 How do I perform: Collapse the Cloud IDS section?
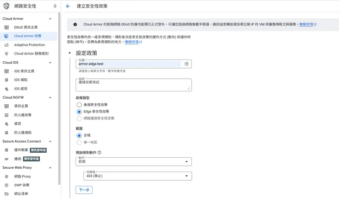click(x=50, y=63)
